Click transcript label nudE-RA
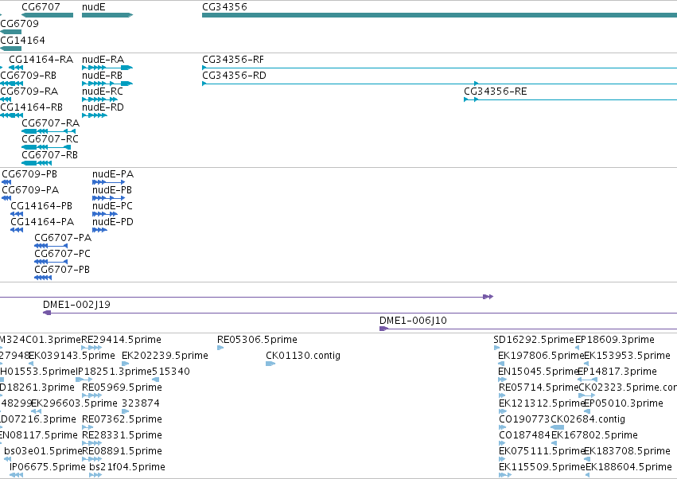 pos(103,59)
